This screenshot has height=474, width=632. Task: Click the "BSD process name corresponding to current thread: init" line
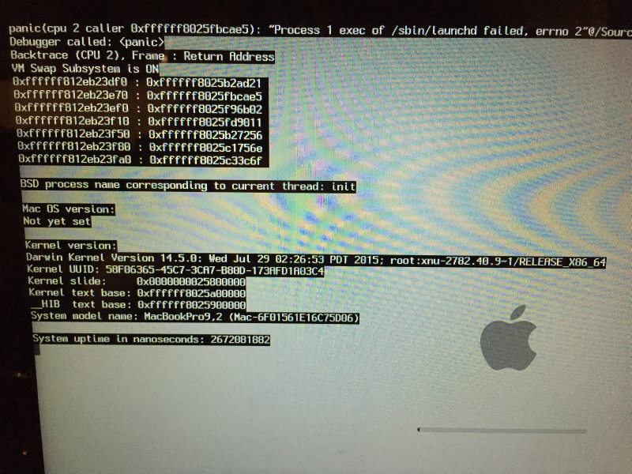click(188, 186)
